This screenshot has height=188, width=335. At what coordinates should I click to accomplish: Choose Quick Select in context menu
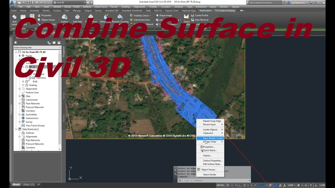(x=210, y=150)
